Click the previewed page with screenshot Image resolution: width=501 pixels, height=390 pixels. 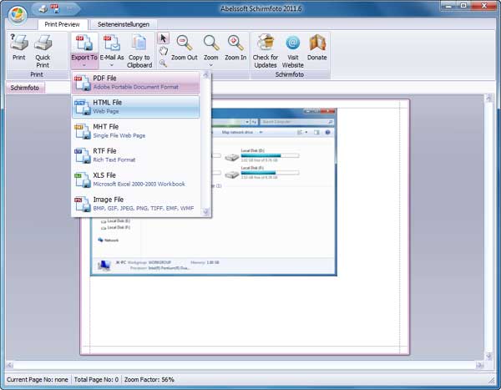click(x=245, y=227)
